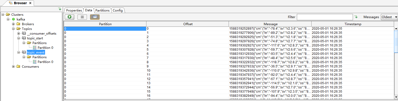
Task: Toggle the message detail view icon
Action: point(95,17)
